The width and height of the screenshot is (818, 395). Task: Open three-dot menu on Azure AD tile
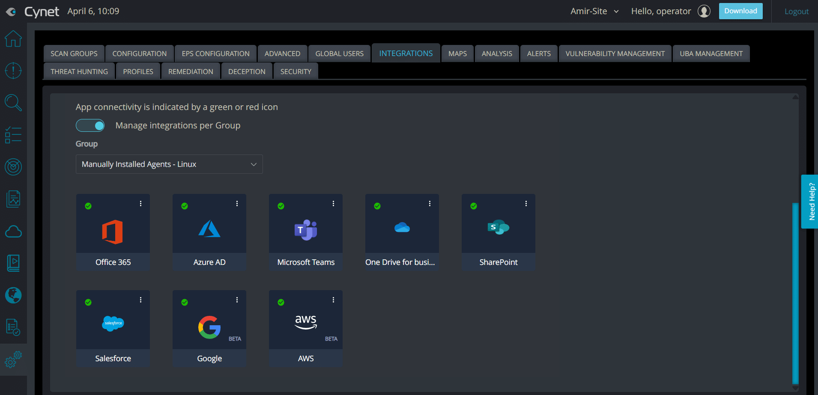[x=237, y=204]
